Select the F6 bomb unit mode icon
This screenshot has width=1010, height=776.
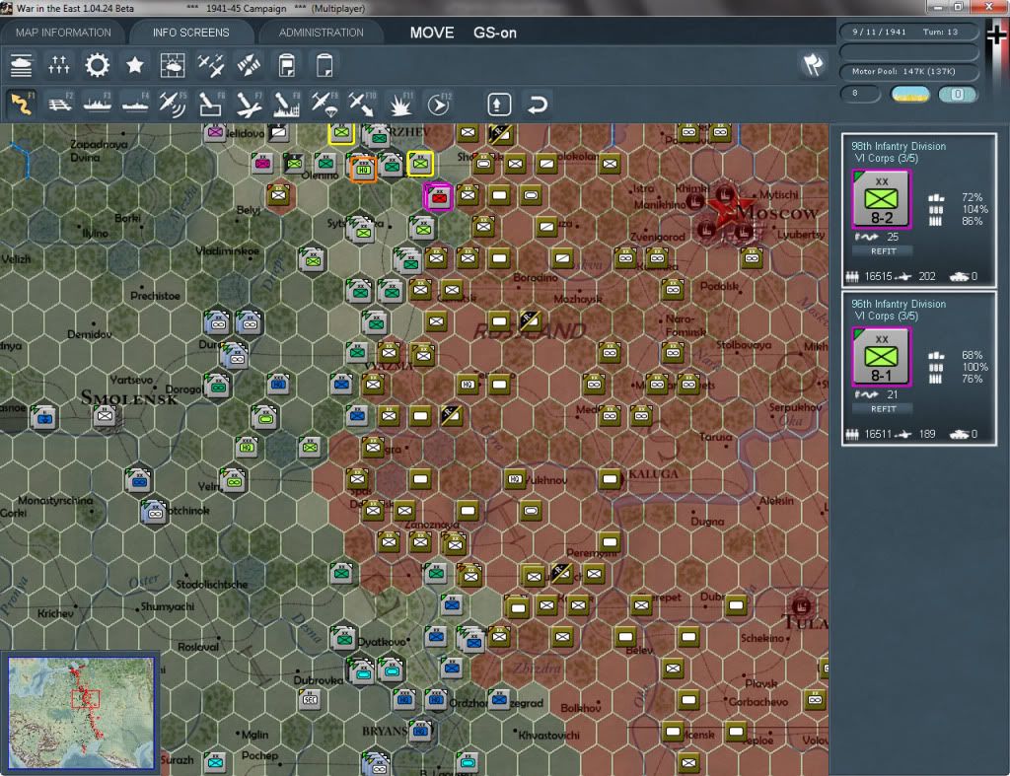click(211, 104)
